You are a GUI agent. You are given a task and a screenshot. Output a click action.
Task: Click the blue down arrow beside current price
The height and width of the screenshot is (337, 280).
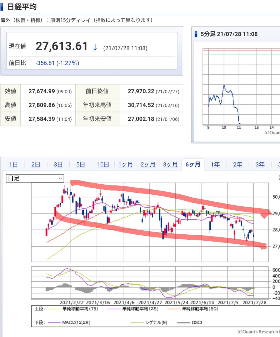[95, 47]
